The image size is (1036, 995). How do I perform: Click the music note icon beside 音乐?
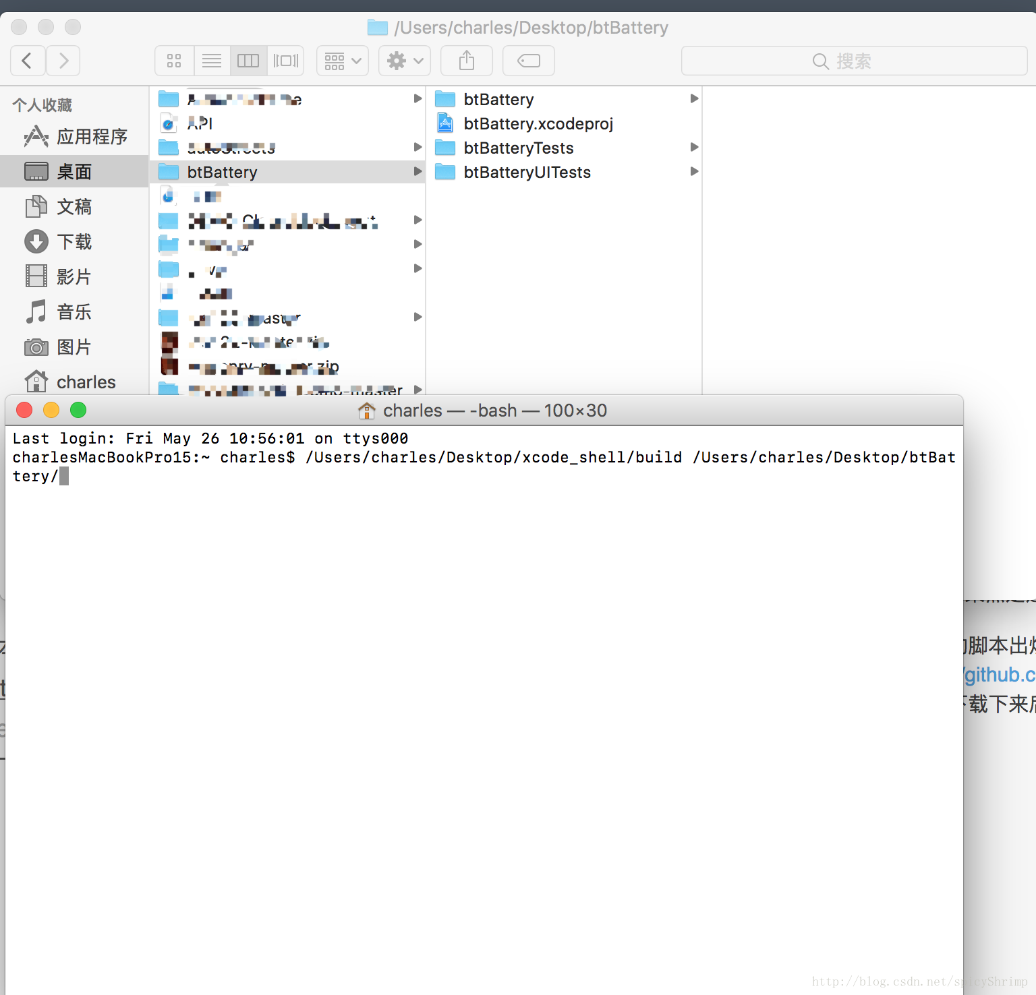(x=36, y=312)
